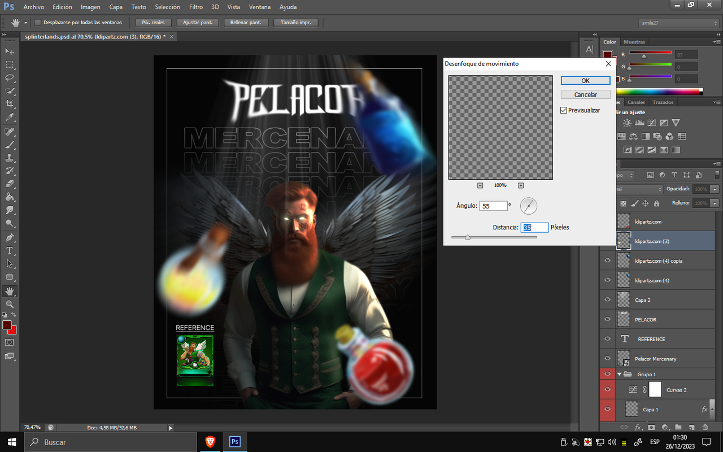
Task: Open the Opacidad dropdown arrow
Action: tap(715, 189)
